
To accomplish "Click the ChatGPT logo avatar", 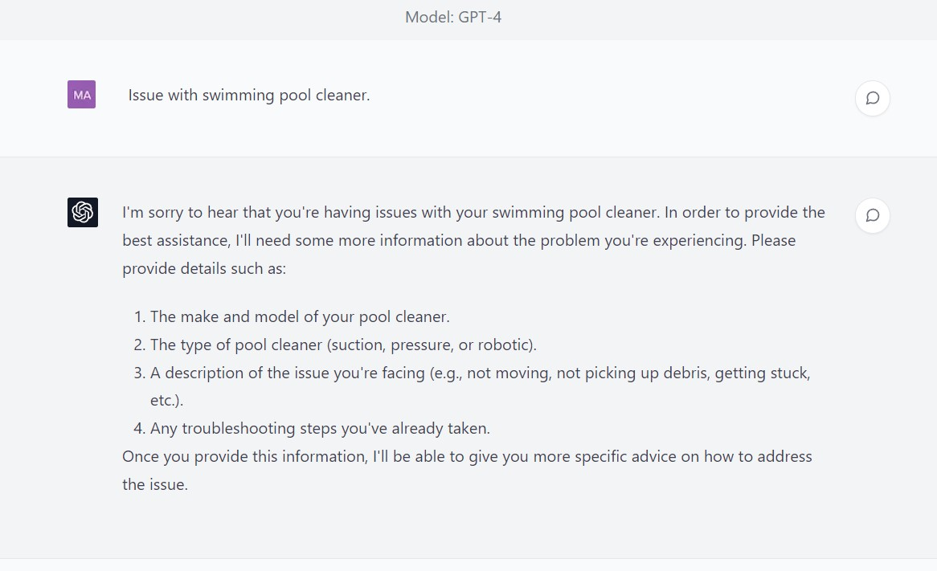I will [x=83, y=212].
